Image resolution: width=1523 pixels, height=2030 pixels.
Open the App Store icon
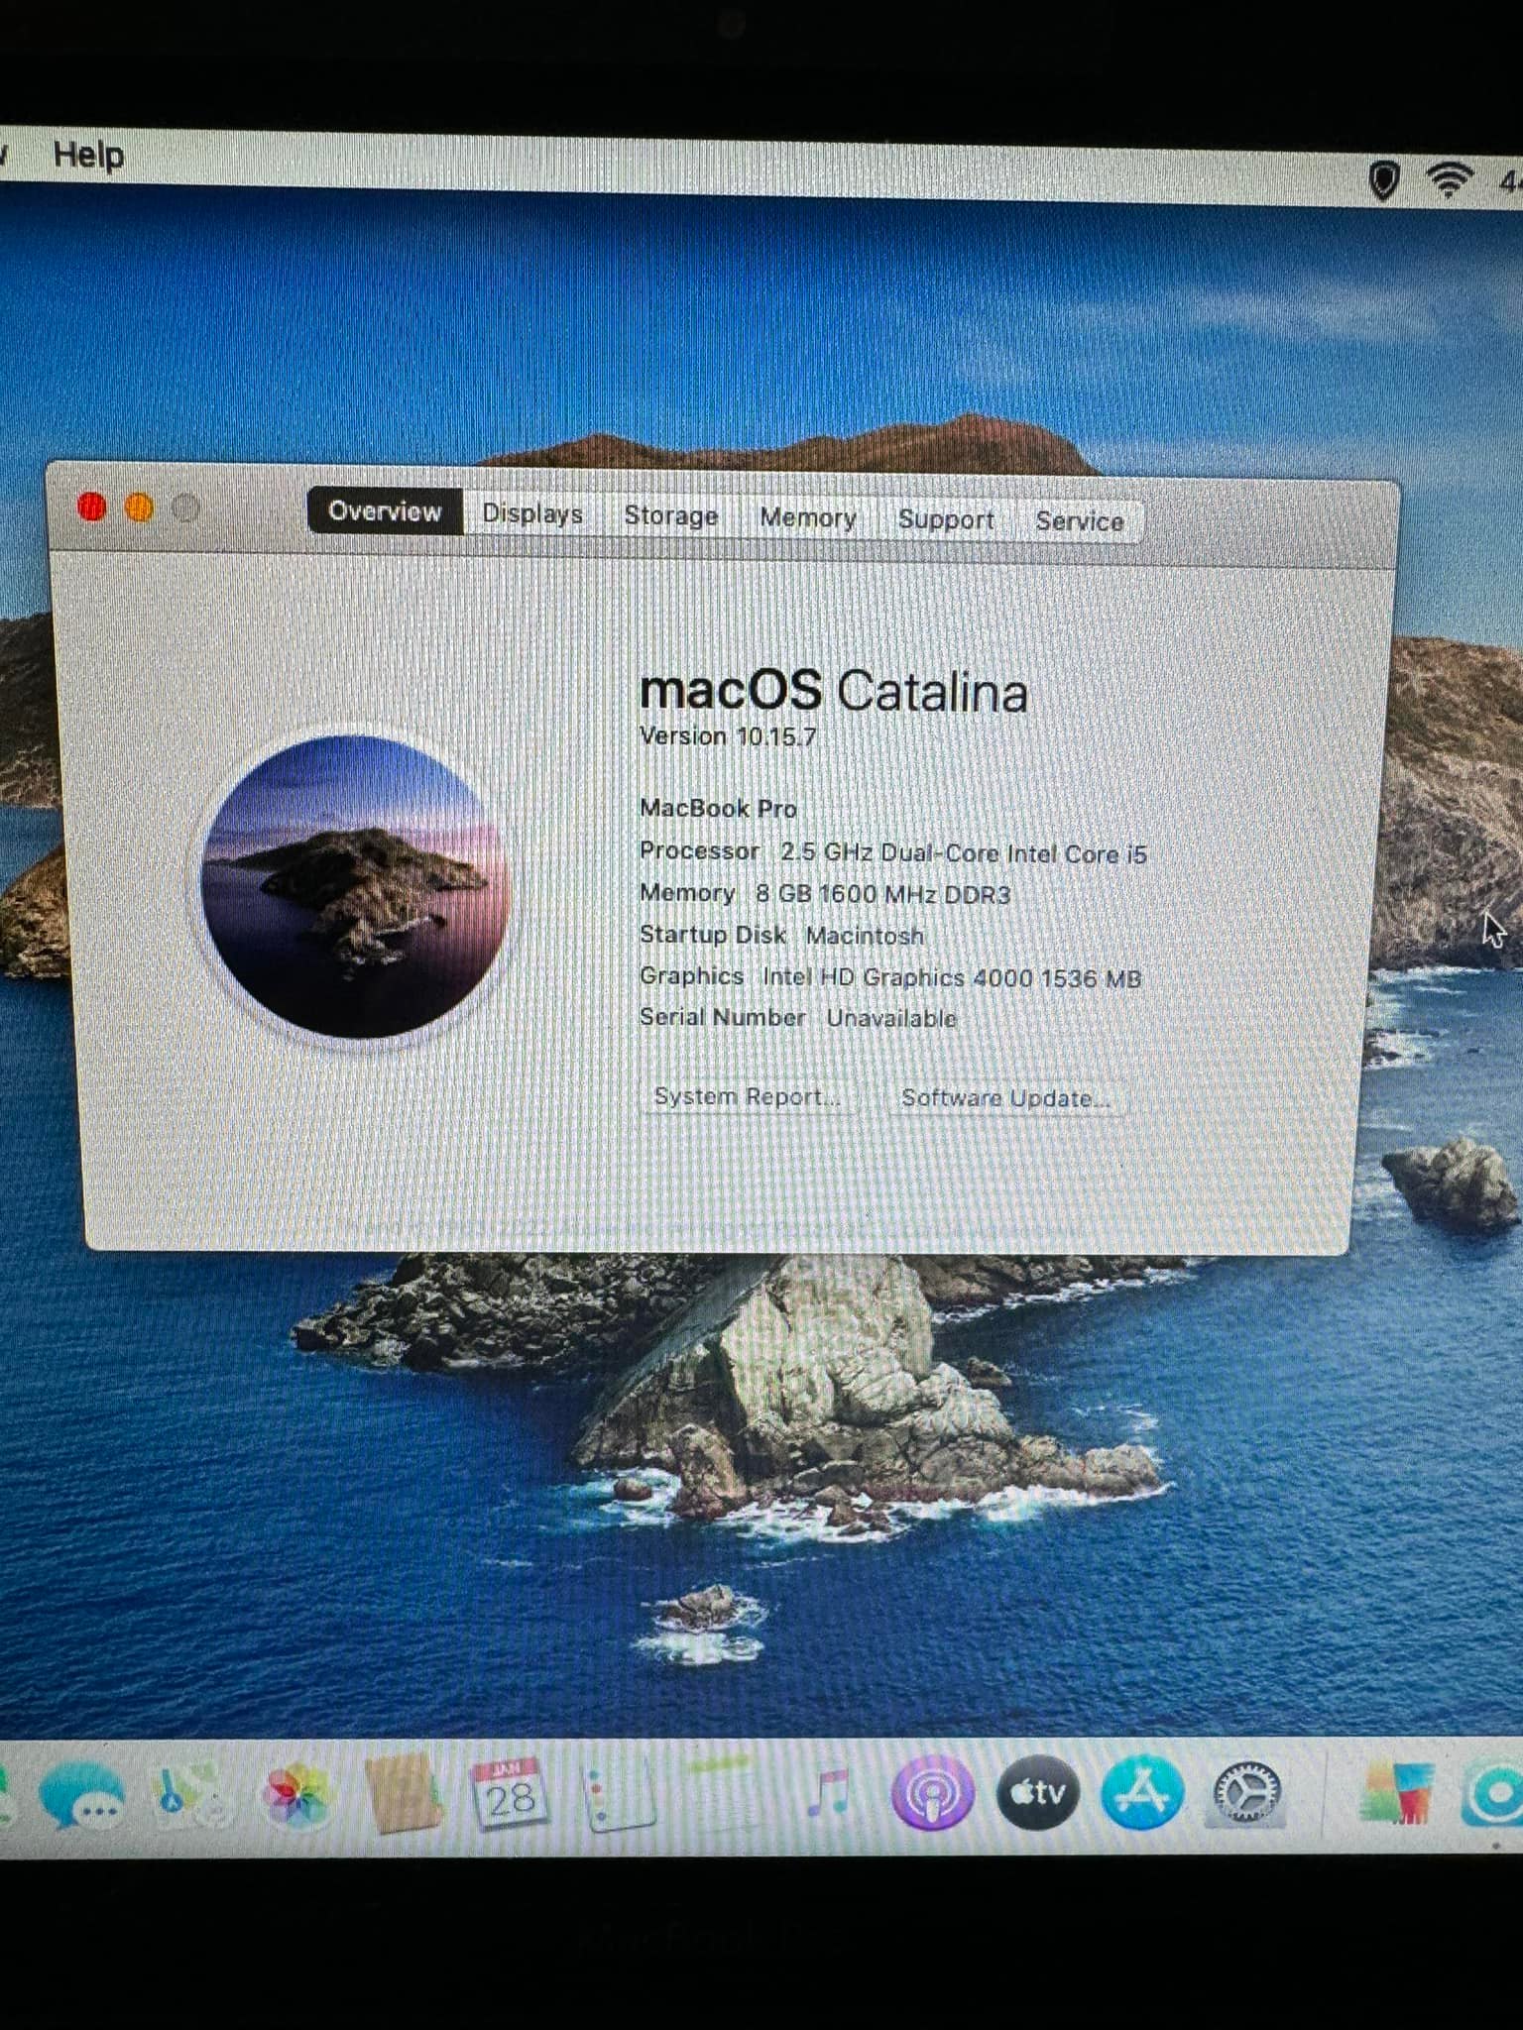(x=1142, y=1792)
